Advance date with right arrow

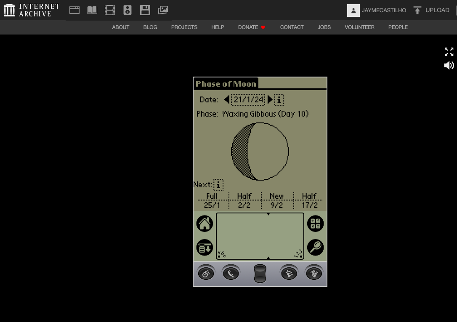coord(270,100)
